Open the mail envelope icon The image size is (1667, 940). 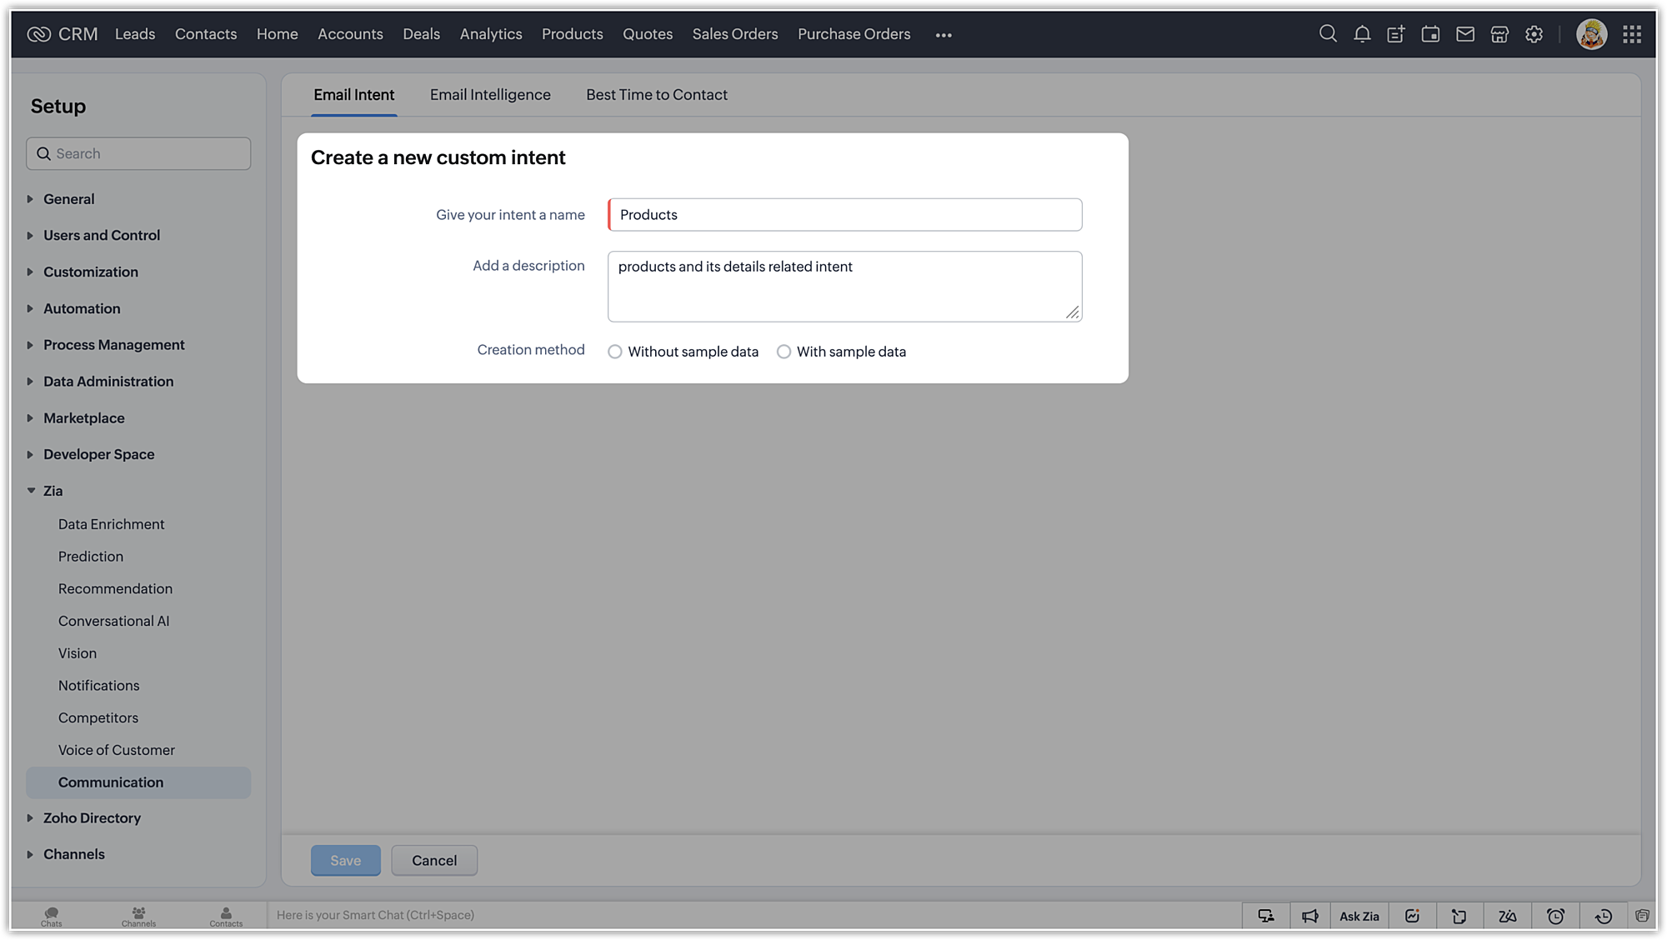(x=1465, y=34)
